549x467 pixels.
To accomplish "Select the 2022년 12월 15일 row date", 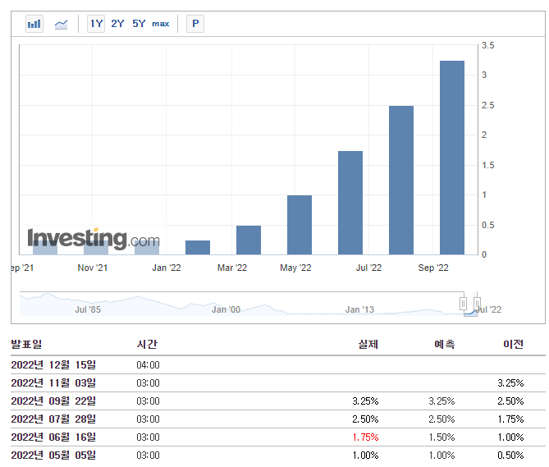I will coord(53,364).
